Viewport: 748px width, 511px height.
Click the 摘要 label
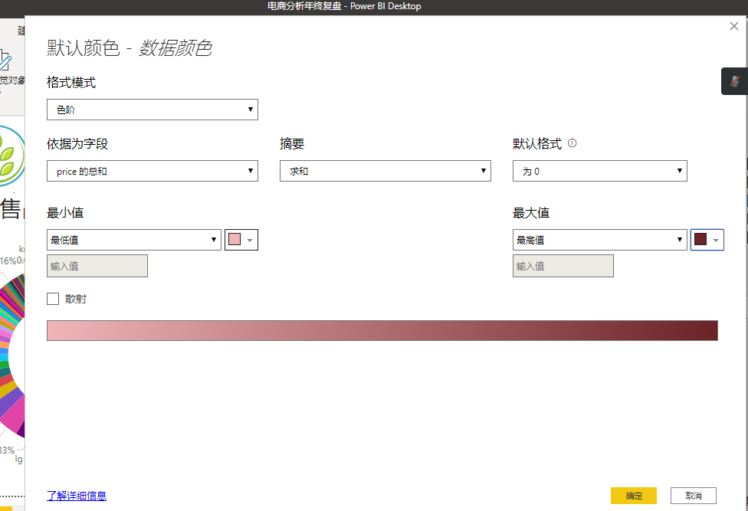pyautogui.click(x=292, y=143)
